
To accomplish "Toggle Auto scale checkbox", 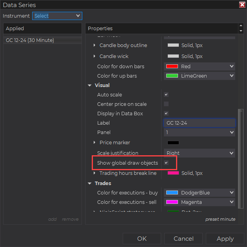I will 166,95.
